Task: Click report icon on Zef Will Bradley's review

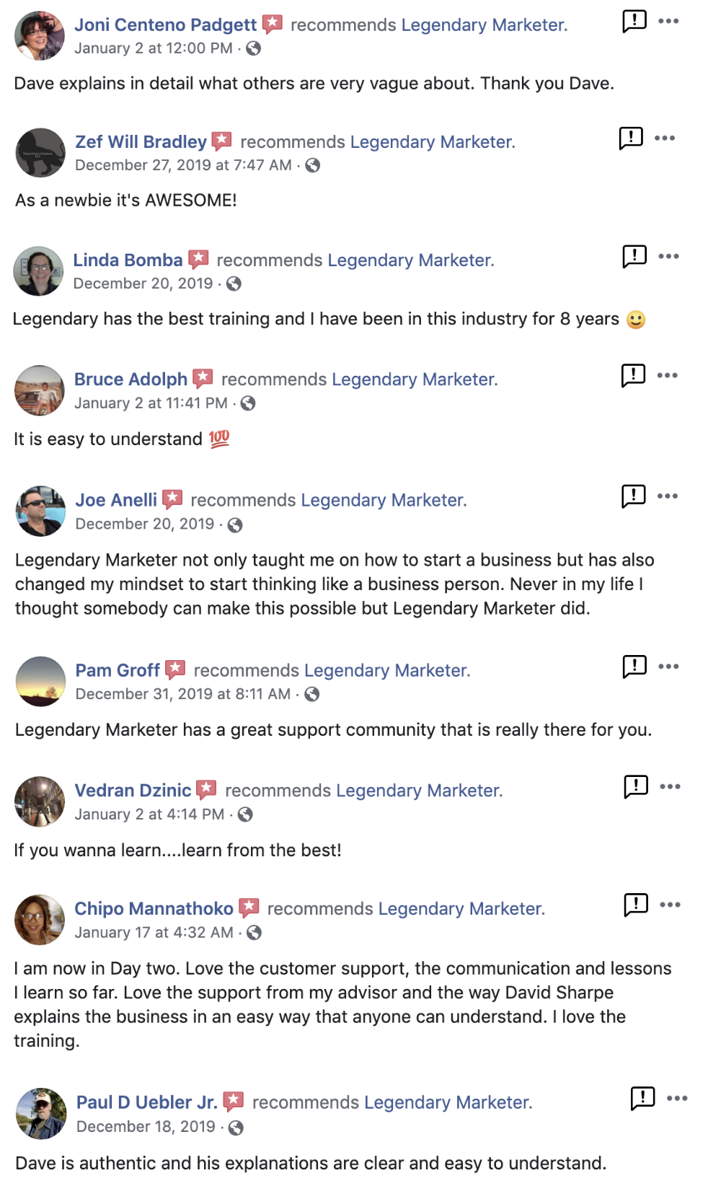Action: pyautogui.click(x=630, y=137)
